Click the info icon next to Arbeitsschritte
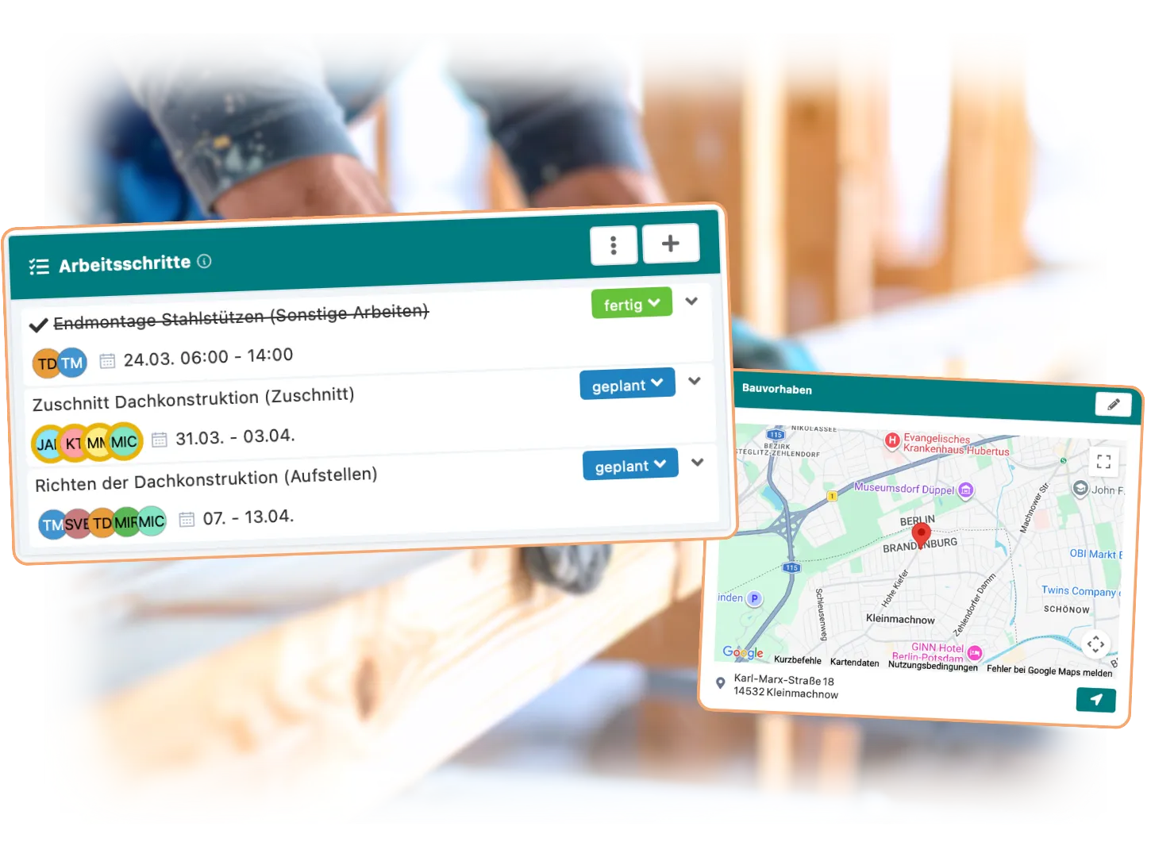The height and width of the screenshot is (857, 1151). 205,261
